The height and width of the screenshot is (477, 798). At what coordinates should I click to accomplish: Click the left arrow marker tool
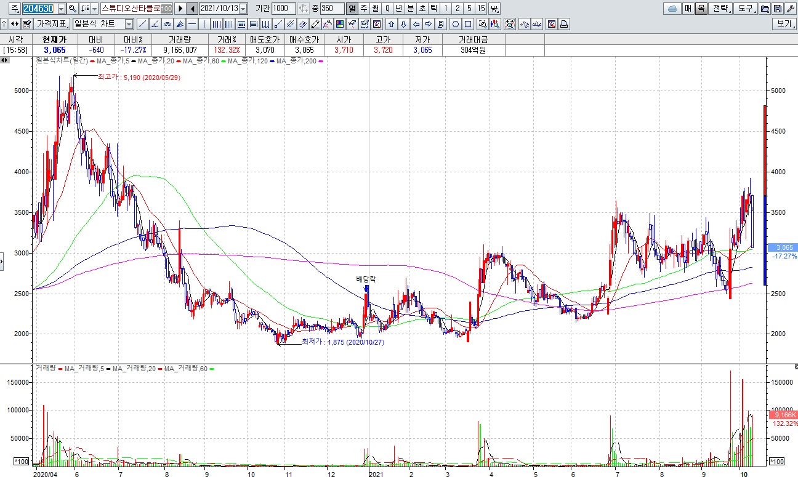(417, 24)
